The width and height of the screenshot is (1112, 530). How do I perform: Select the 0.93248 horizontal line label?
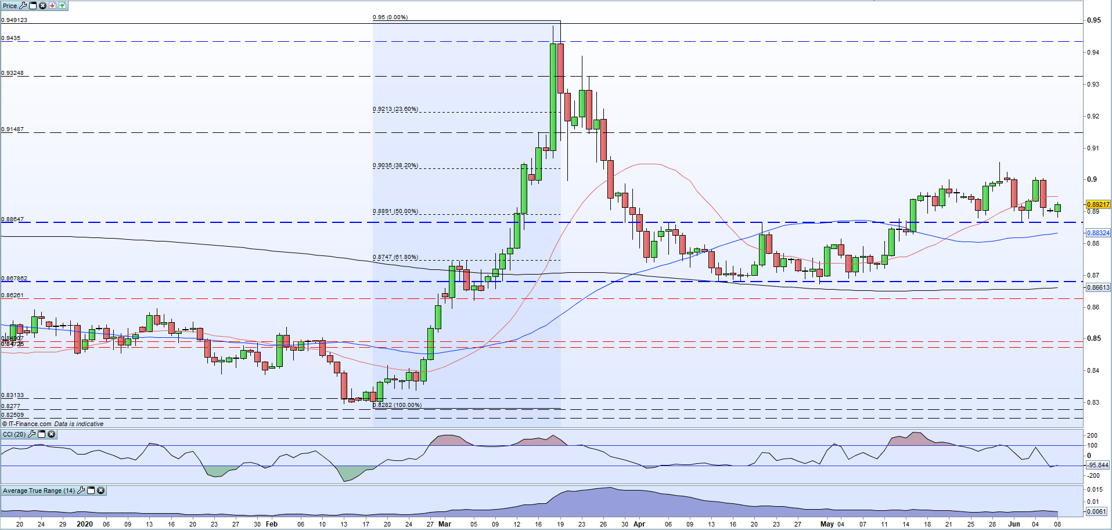pos(12,73)
